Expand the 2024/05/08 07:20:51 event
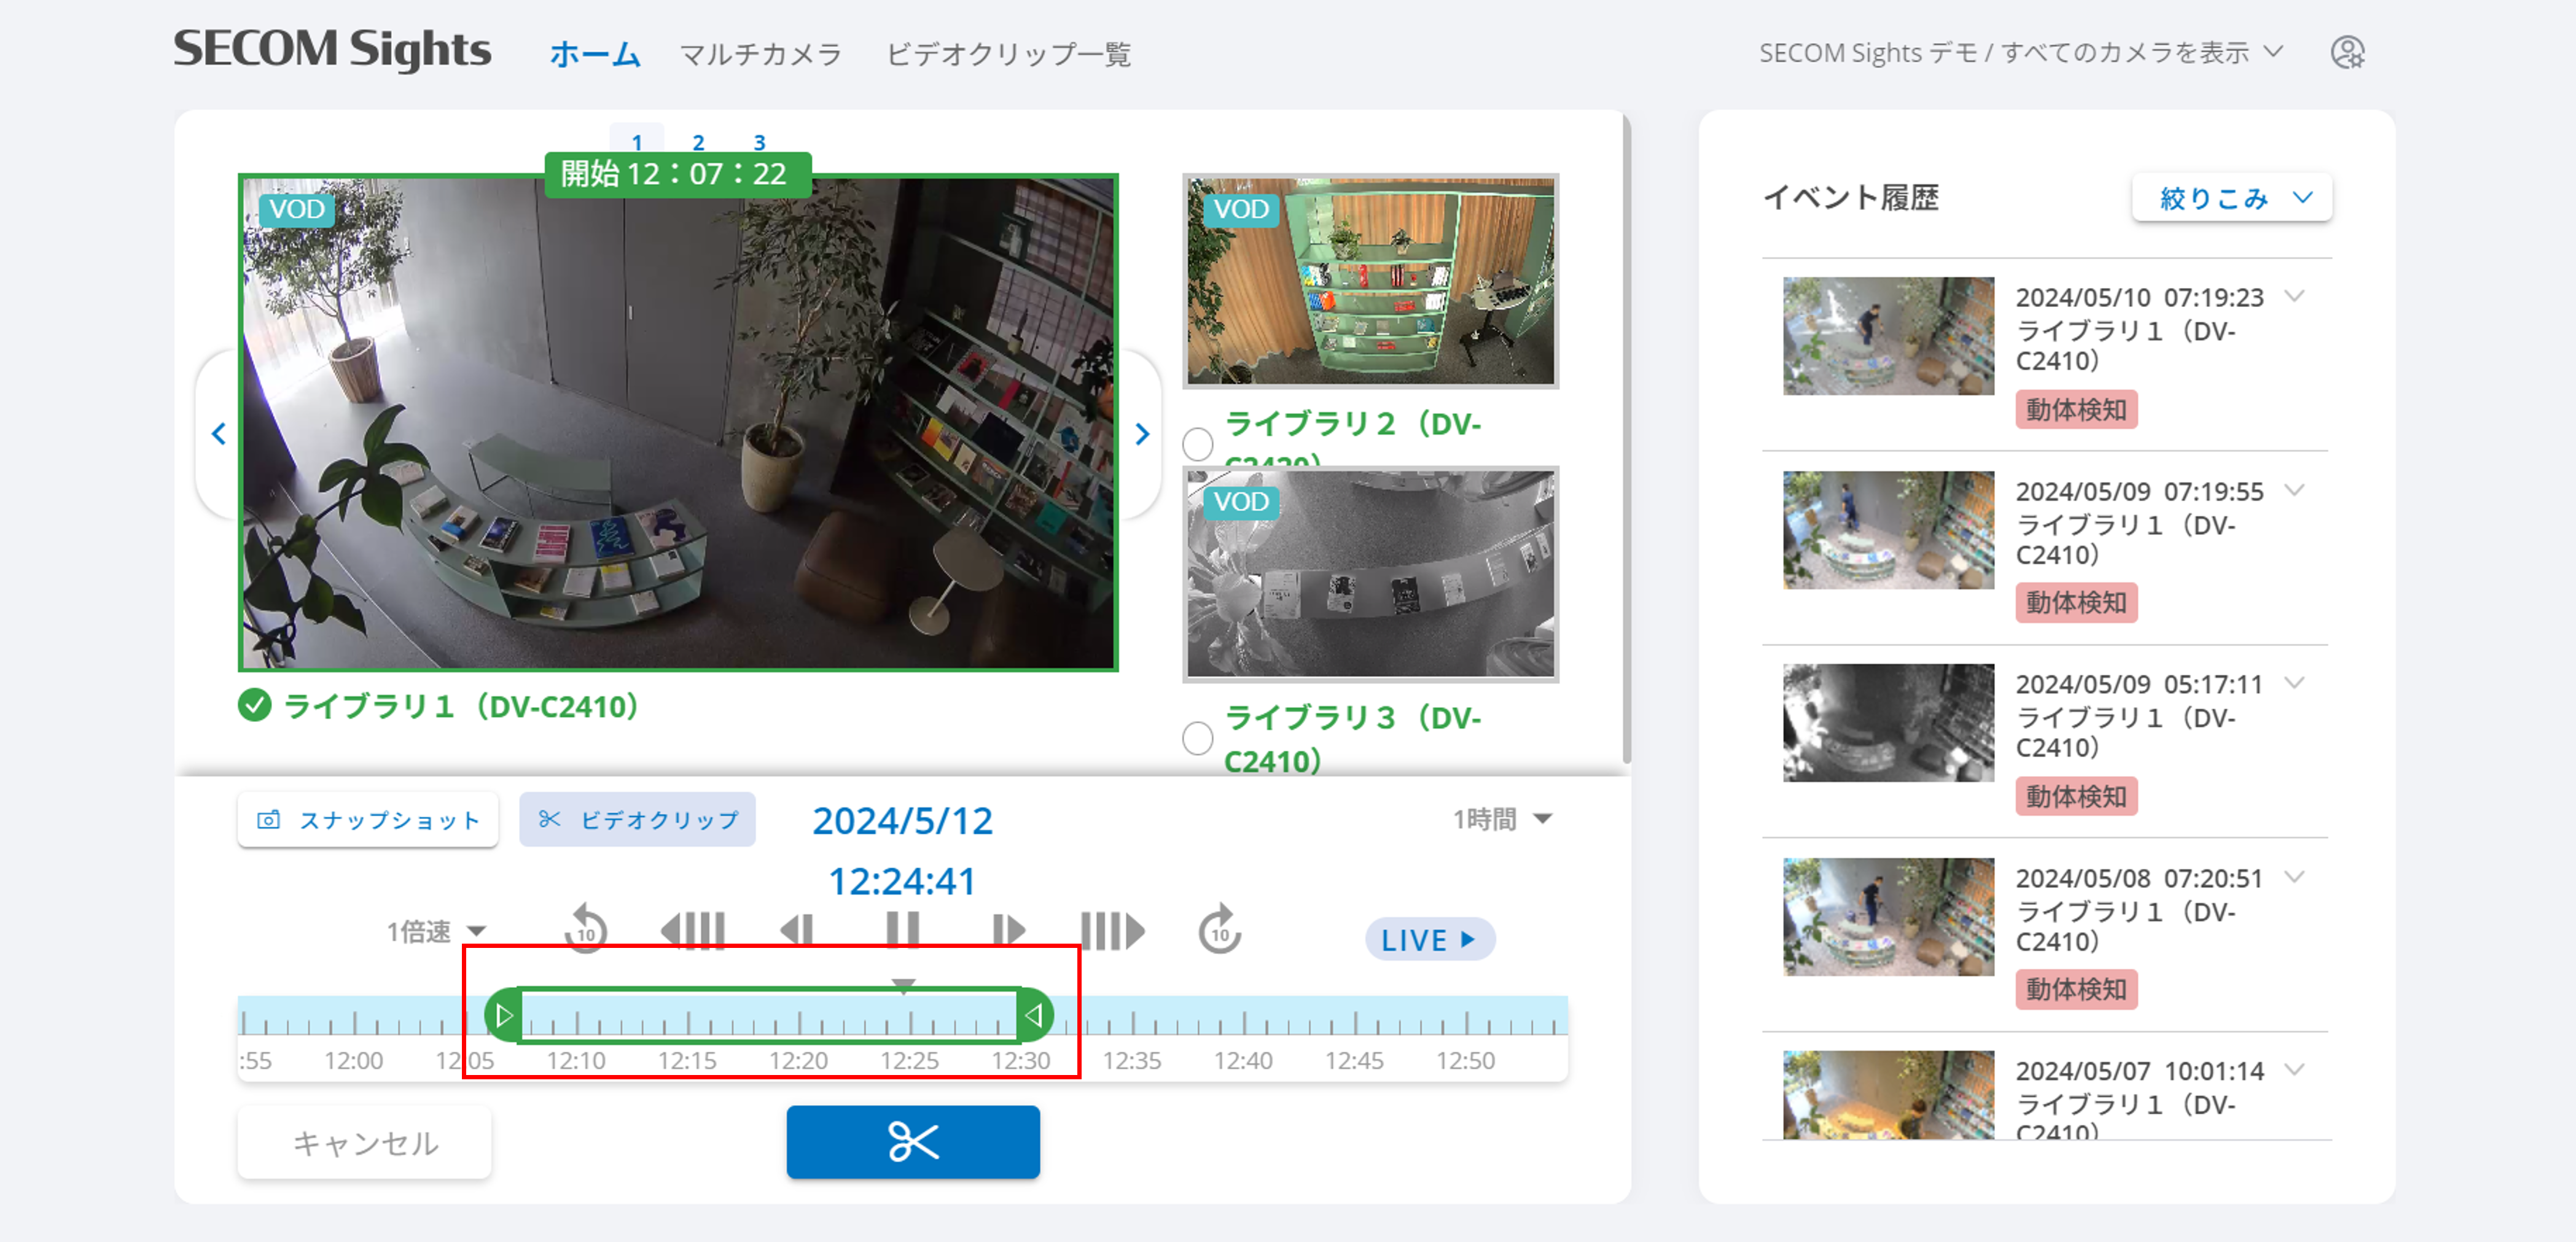The height and width of the screenshot is (1242, 2576). 2295,876
